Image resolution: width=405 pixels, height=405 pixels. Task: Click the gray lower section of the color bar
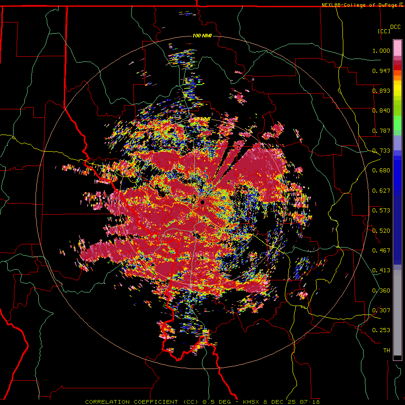pos(397,313)
